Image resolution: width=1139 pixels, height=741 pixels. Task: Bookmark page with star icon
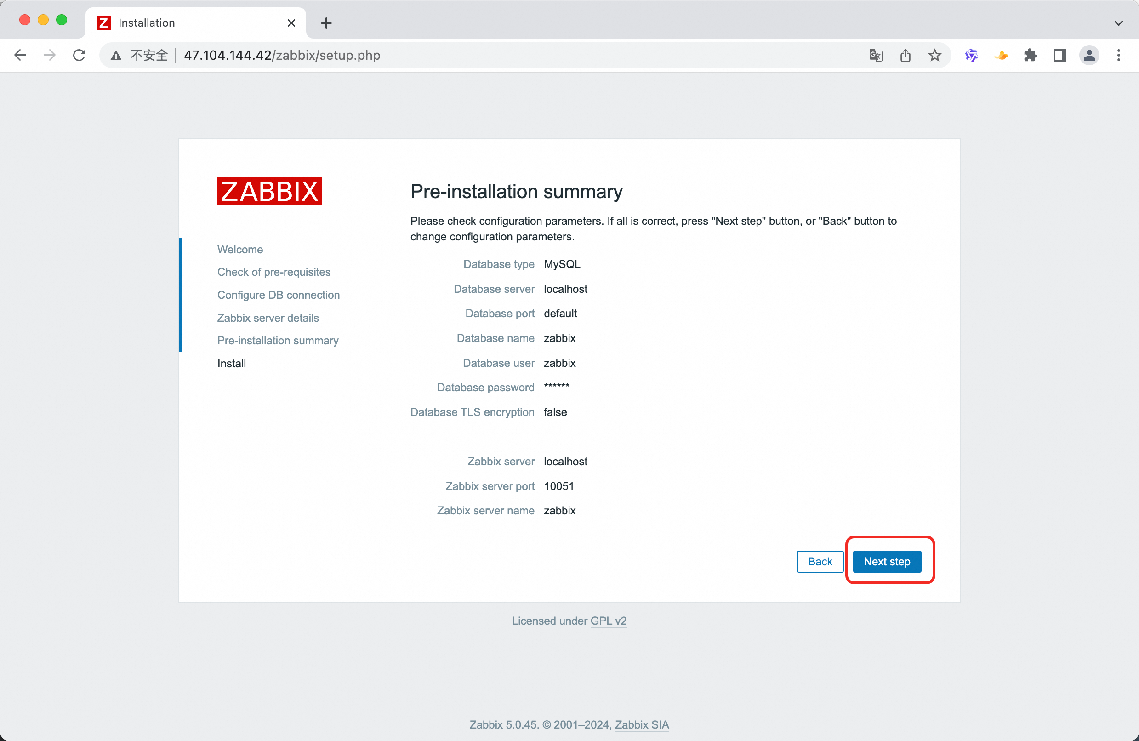pyautogui.click(x=934, y=55)
